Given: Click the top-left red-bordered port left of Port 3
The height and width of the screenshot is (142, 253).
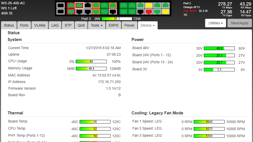Looking at the screenshot, I should tap(71, 5).
